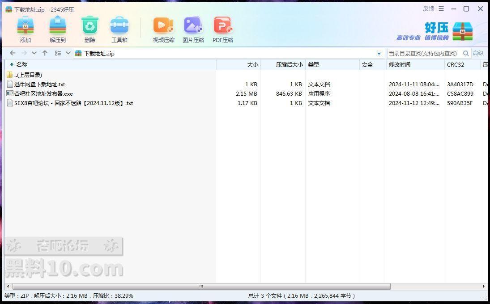This screenshot has height=304, width=490.
Task: Open the ..(上层目录) parent folder entry
Action: click(28, 75)
